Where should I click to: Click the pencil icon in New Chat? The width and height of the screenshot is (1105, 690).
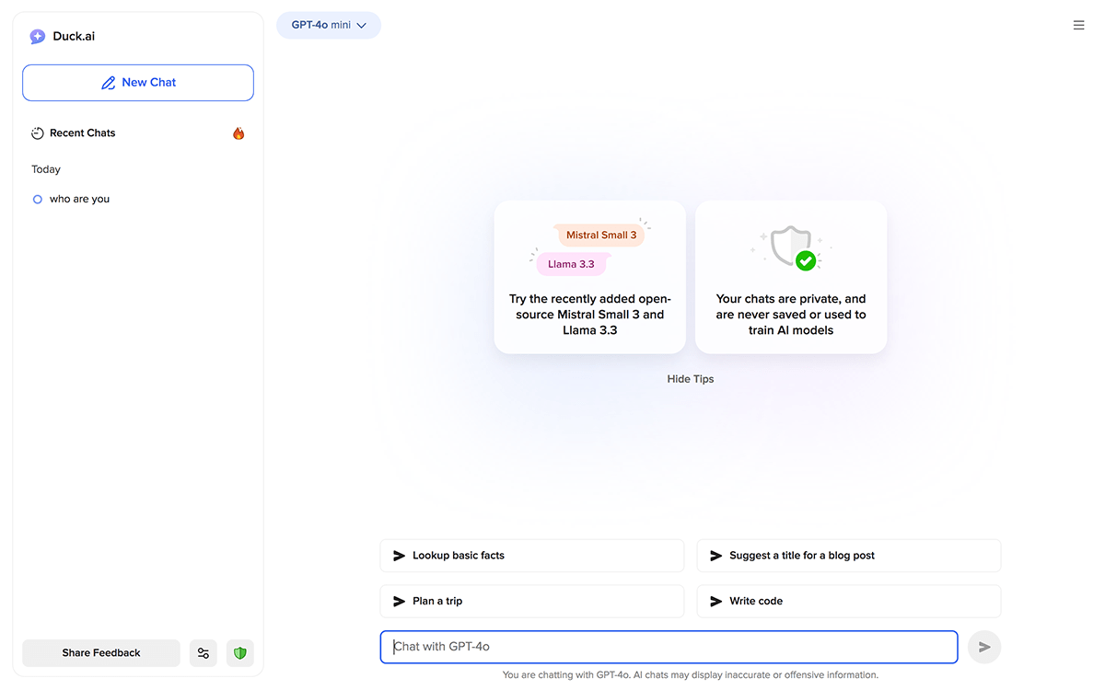pyautogui.click(x=109, y=83)
